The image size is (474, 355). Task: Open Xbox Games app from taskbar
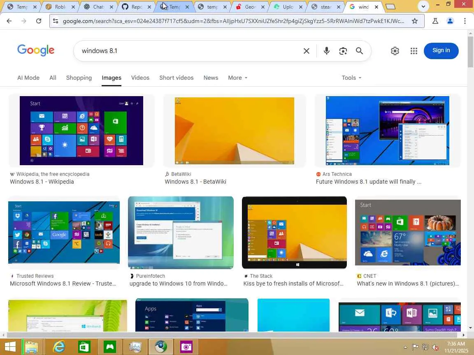tap(109, 346)
